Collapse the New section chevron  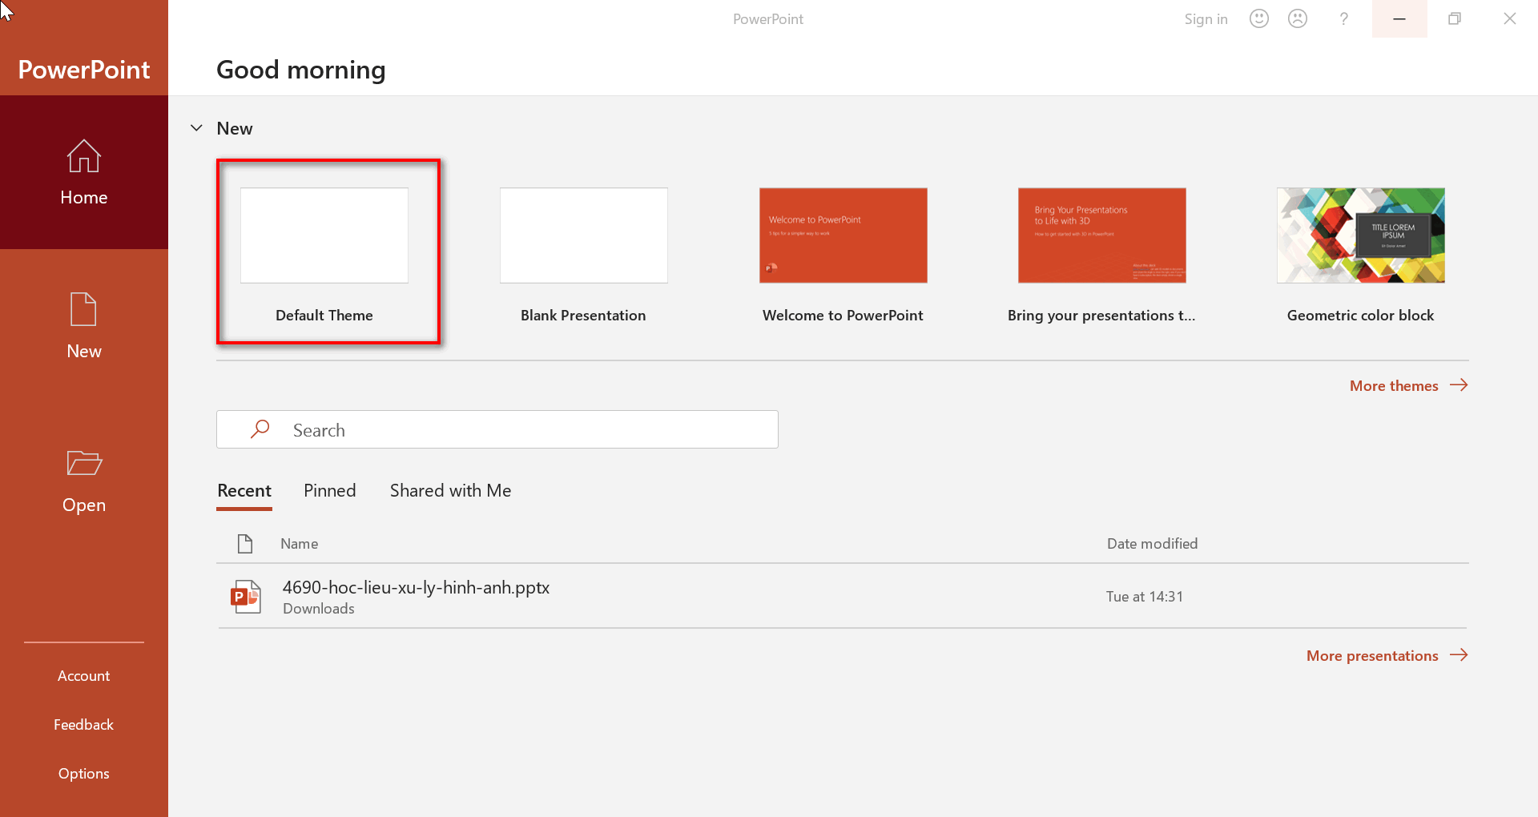click(x=196, y=128)
